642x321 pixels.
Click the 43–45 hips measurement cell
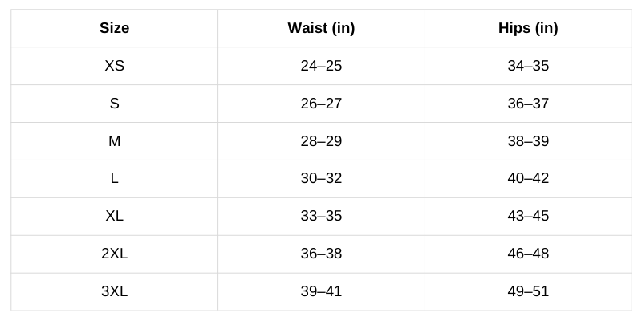click(528, 216)
